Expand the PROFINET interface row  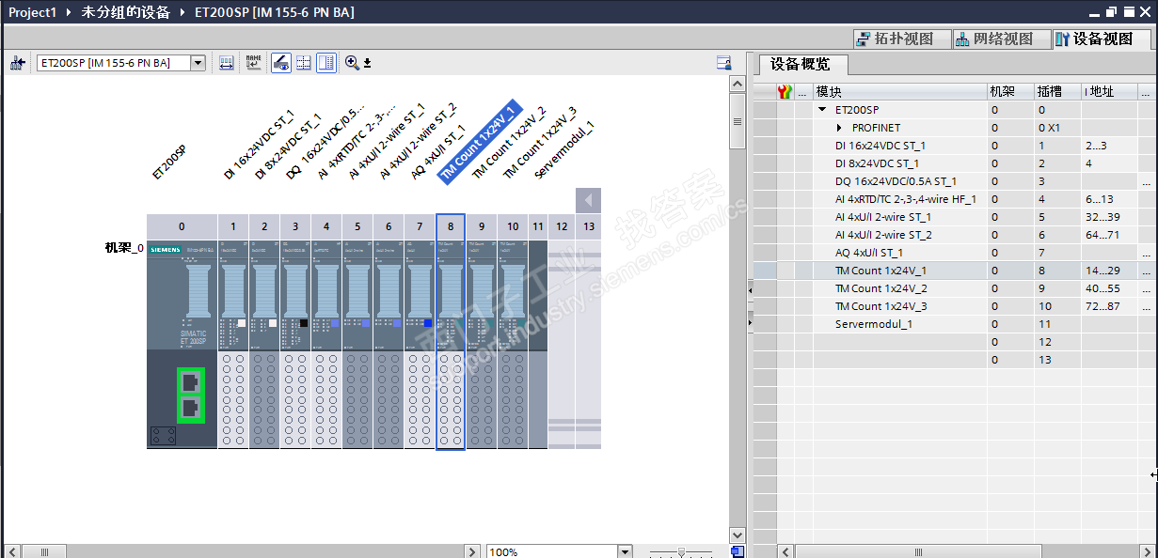839,128
